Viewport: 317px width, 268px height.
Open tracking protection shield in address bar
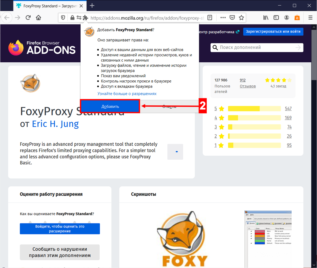click(63, 18)
